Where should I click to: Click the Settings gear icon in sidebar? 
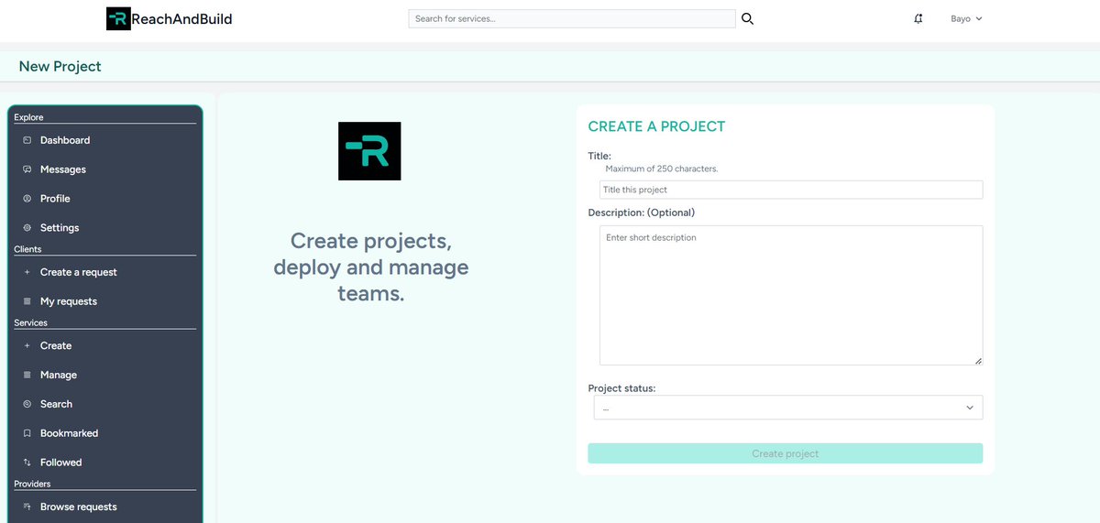pos(27,228)
